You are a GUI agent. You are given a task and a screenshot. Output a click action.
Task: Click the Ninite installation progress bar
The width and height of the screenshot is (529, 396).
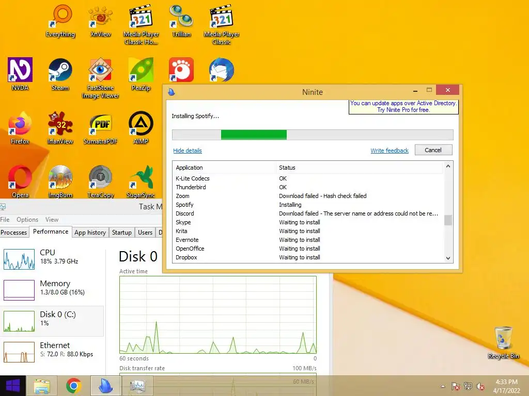click(313, 135)
